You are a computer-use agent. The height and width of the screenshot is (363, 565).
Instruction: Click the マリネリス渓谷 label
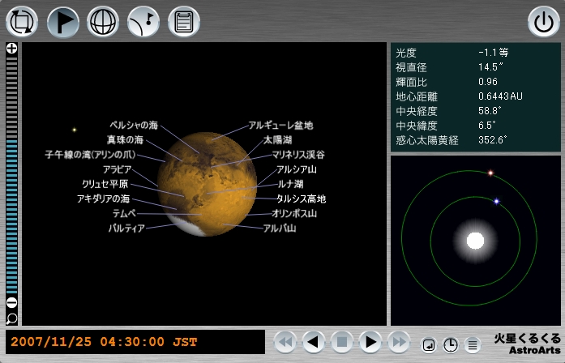[x=298, y=155]
